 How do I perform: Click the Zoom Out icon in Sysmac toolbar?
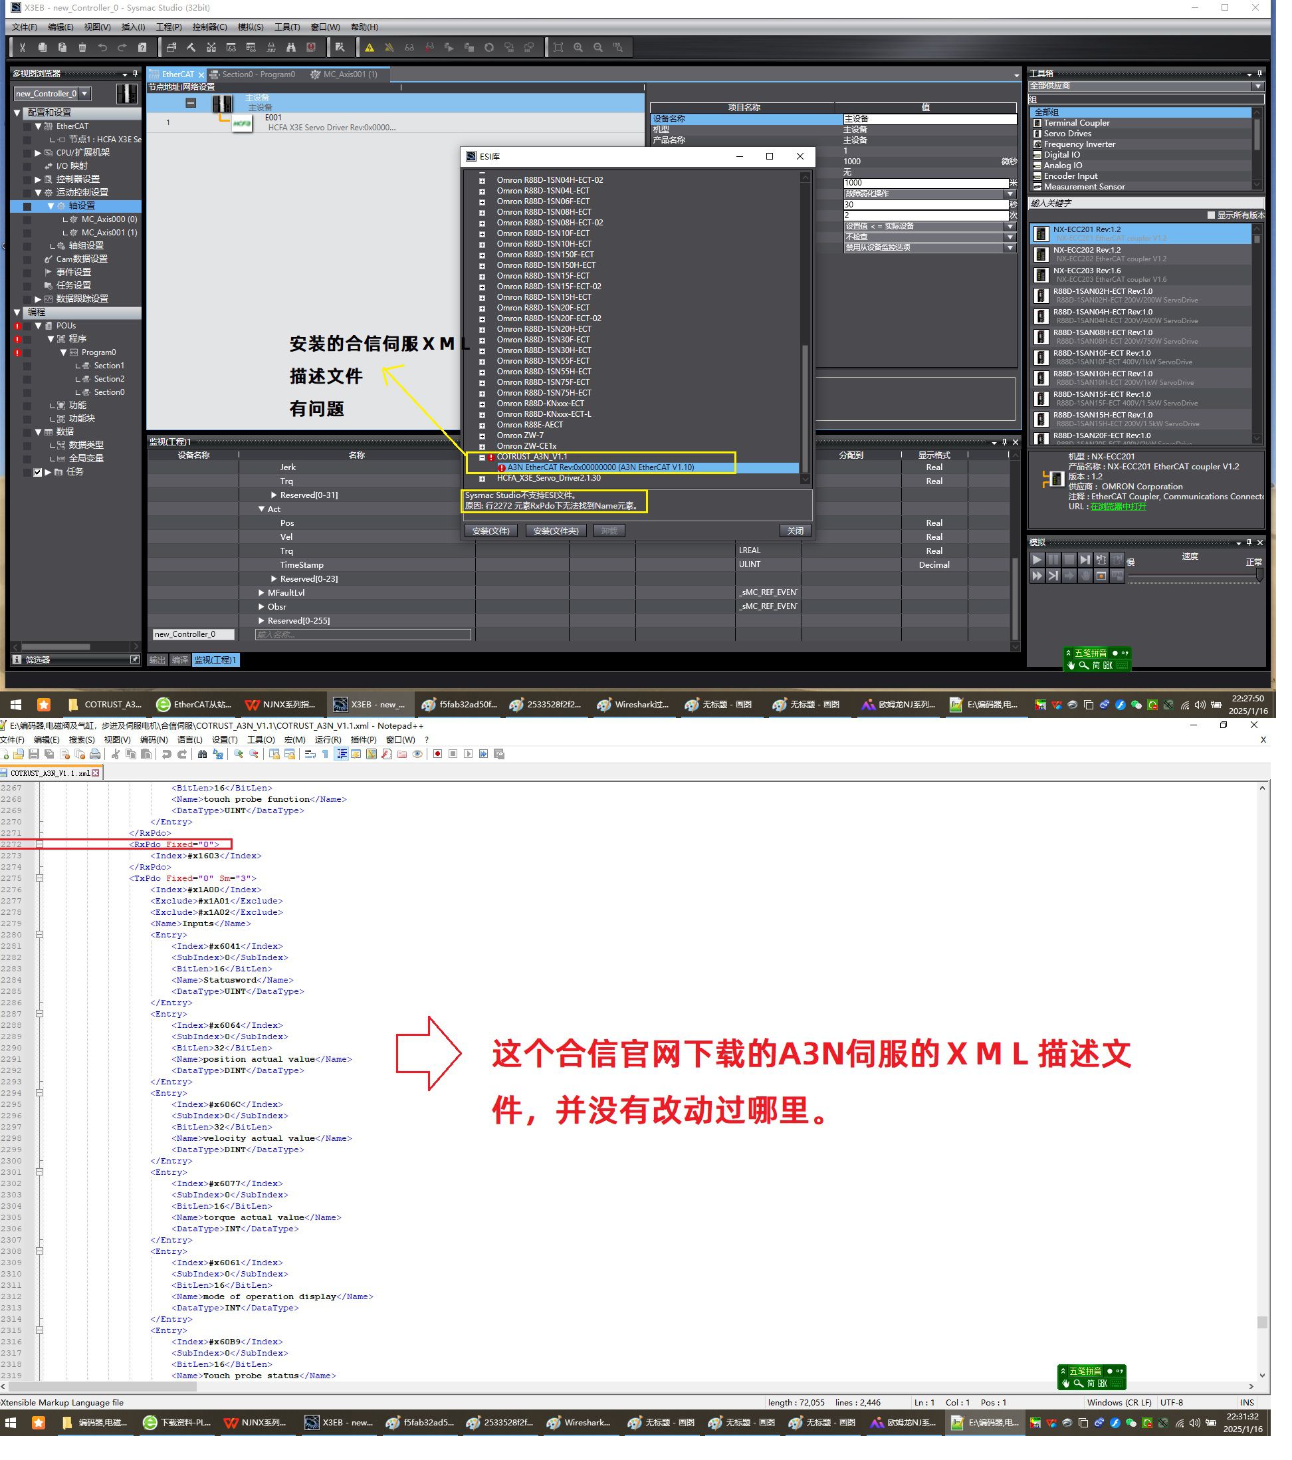(x=597, y=48)
